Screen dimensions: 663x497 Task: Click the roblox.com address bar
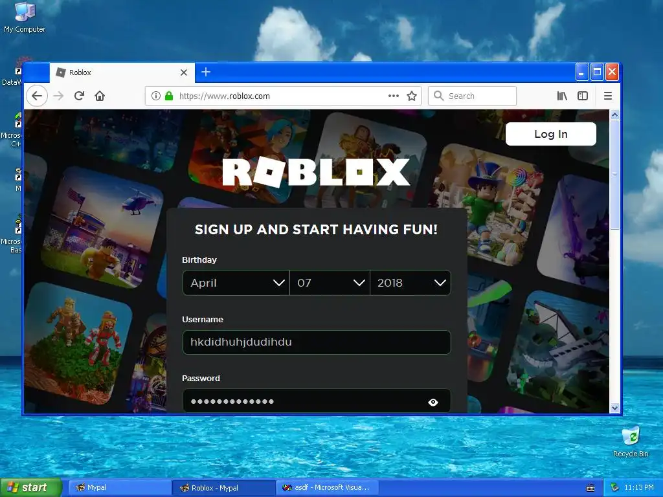coord(282,96)
